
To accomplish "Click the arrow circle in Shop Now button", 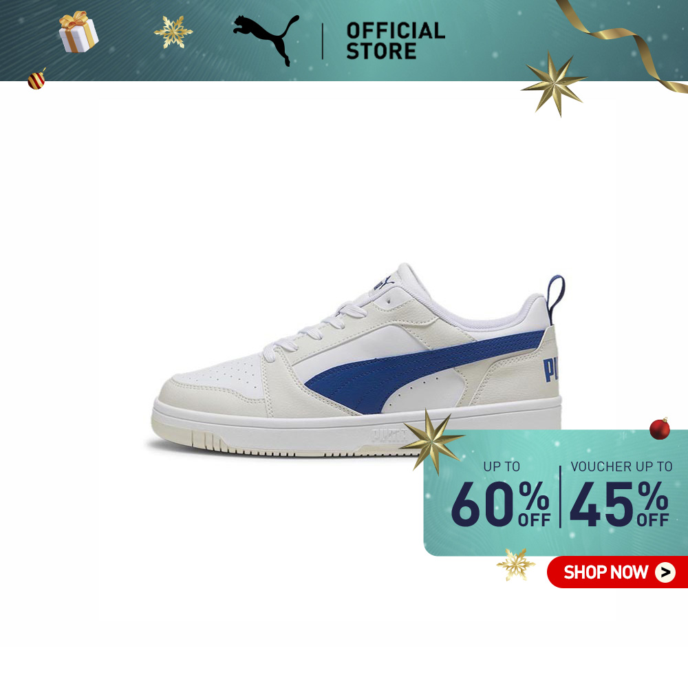I will click(665, 572).
